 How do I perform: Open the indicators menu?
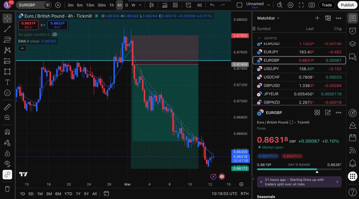[x=165, y=5]
